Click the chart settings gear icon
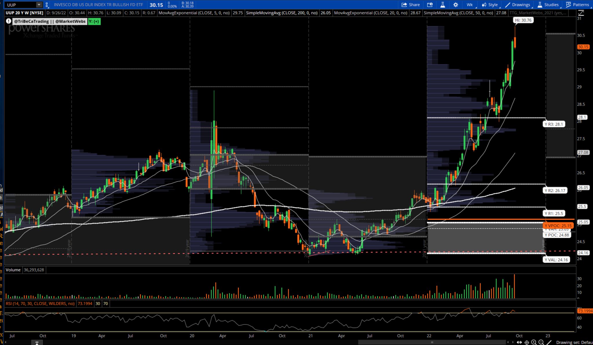Image resolution: width=593 pixels, height=345 pixels. click(455, 5)
